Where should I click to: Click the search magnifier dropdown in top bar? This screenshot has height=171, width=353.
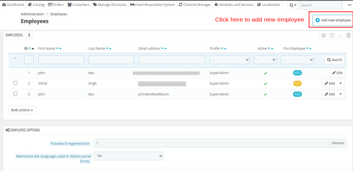point(293,5)
